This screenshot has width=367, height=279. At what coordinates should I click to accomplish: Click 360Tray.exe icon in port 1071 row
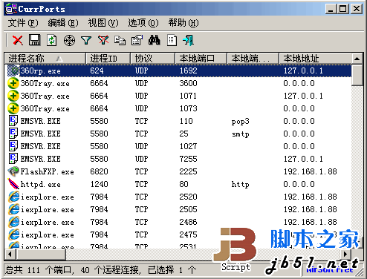pyautogui.click(x=13, y=96)
